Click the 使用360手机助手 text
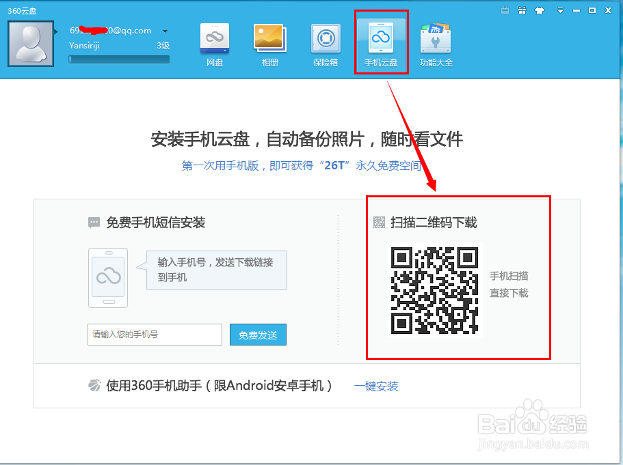This screenshot has height=465, width=623. (220, 386)
